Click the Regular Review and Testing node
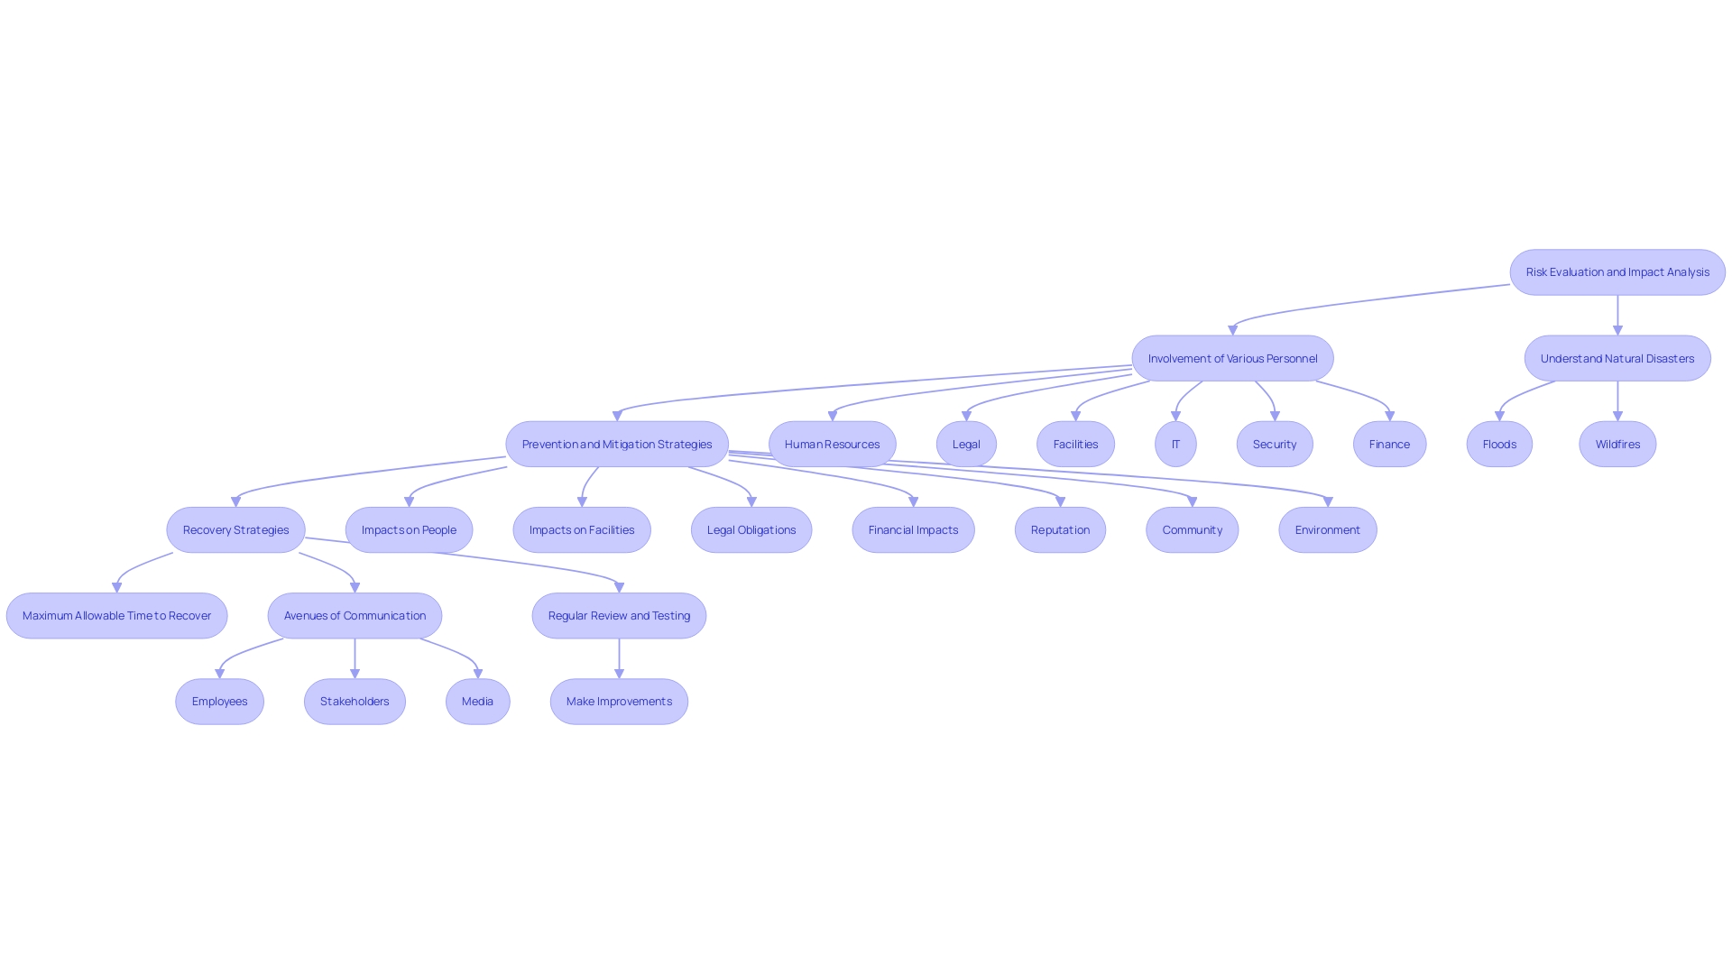Image resolution: width=1732 pixels, height=974 pixels. (x=619, y=615)
